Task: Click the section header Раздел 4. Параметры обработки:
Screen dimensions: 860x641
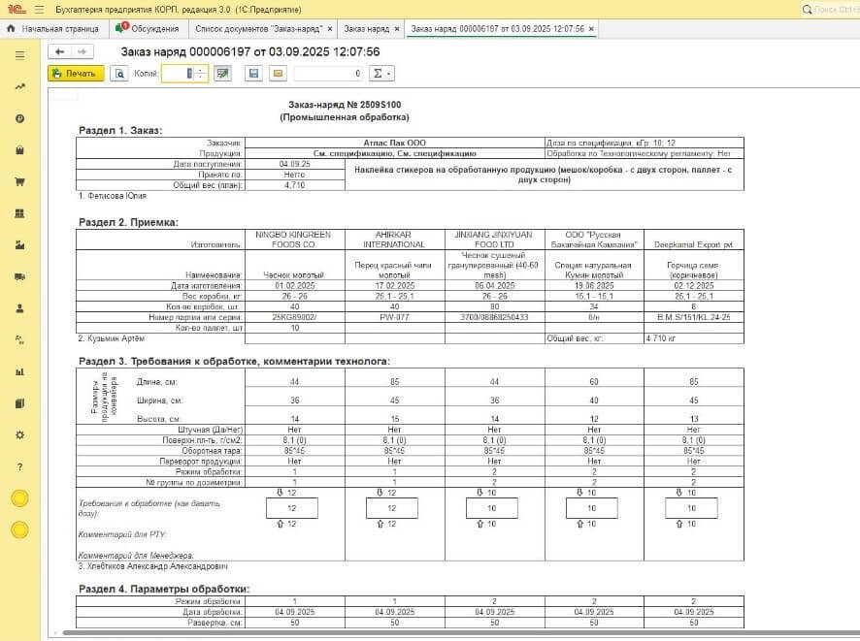Action: pyautogui.click(x=164, y=589)
